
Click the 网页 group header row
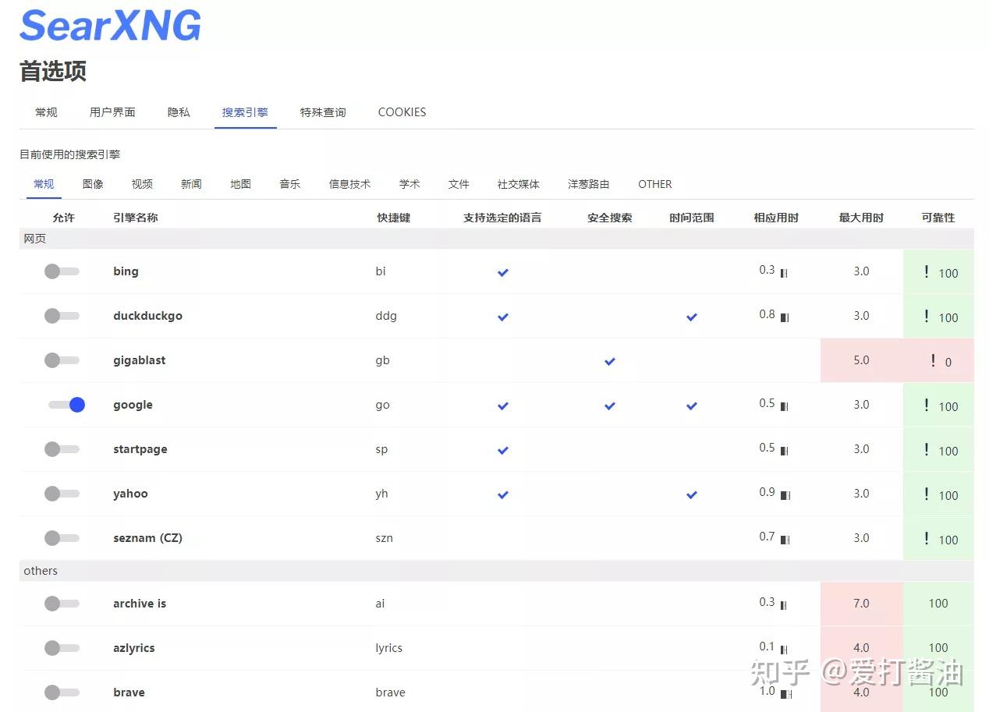pyautogui.click(x=497, y=239)
